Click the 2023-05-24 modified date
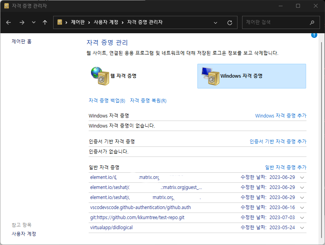The height and width of the screenshot is (245, 325). 282,228
